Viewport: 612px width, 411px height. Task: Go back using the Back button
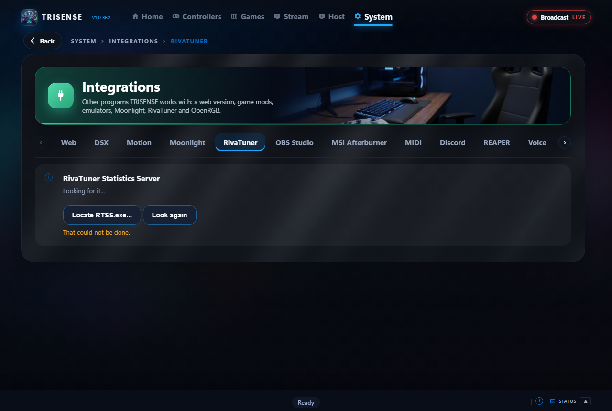tap(43, 41)
